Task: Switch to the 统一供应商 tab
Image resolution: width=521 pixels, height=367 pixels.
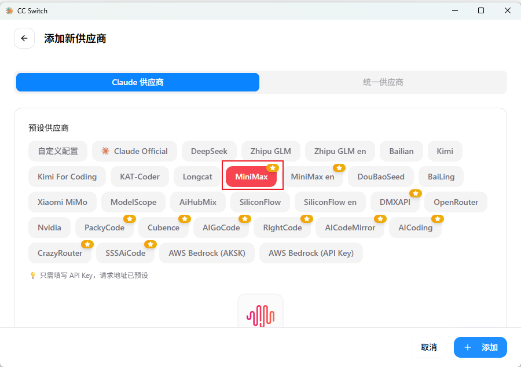Action: click(383, 82)
